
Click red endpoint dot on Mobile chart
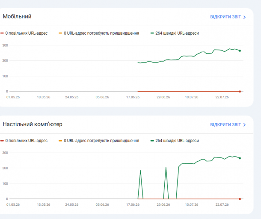coord(240,92)
